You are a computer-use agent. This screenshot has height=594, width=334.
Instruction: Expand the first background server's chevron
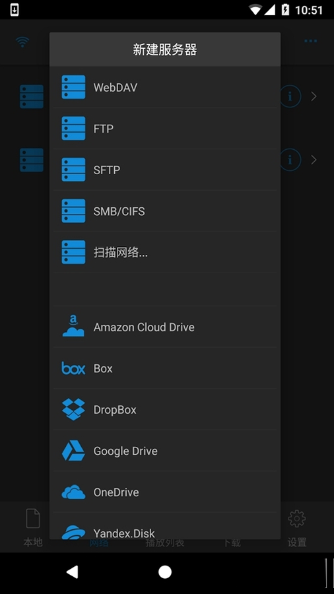coord(314,96)
